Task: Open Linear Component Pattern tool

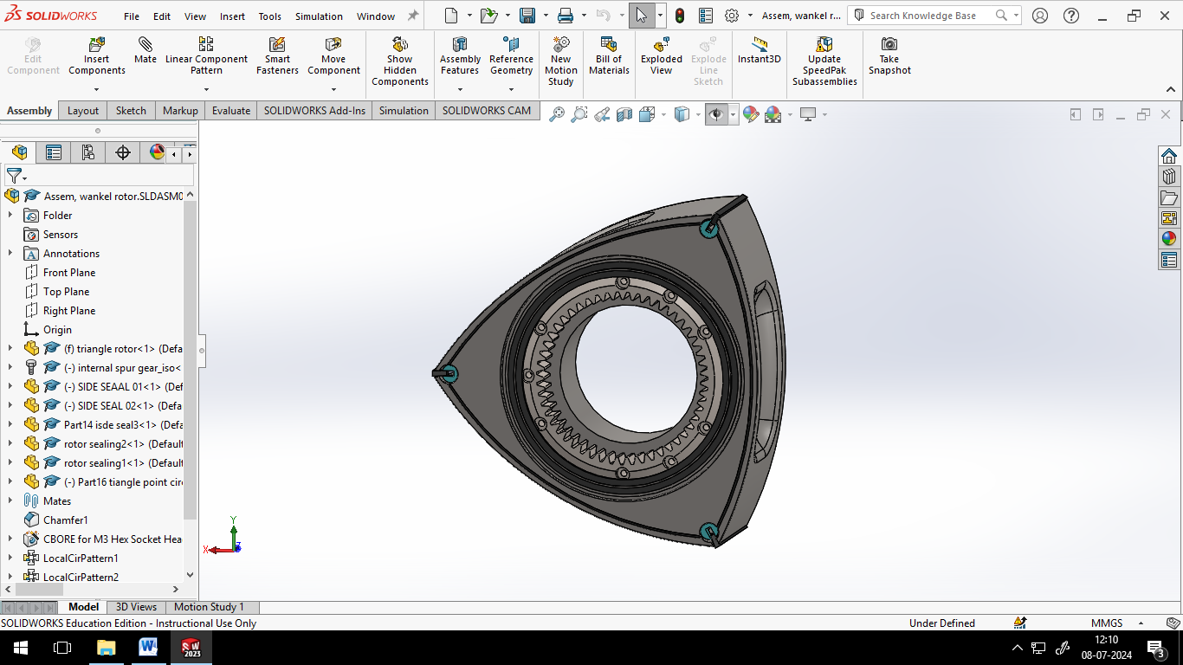Action: [x=206, y=56]
